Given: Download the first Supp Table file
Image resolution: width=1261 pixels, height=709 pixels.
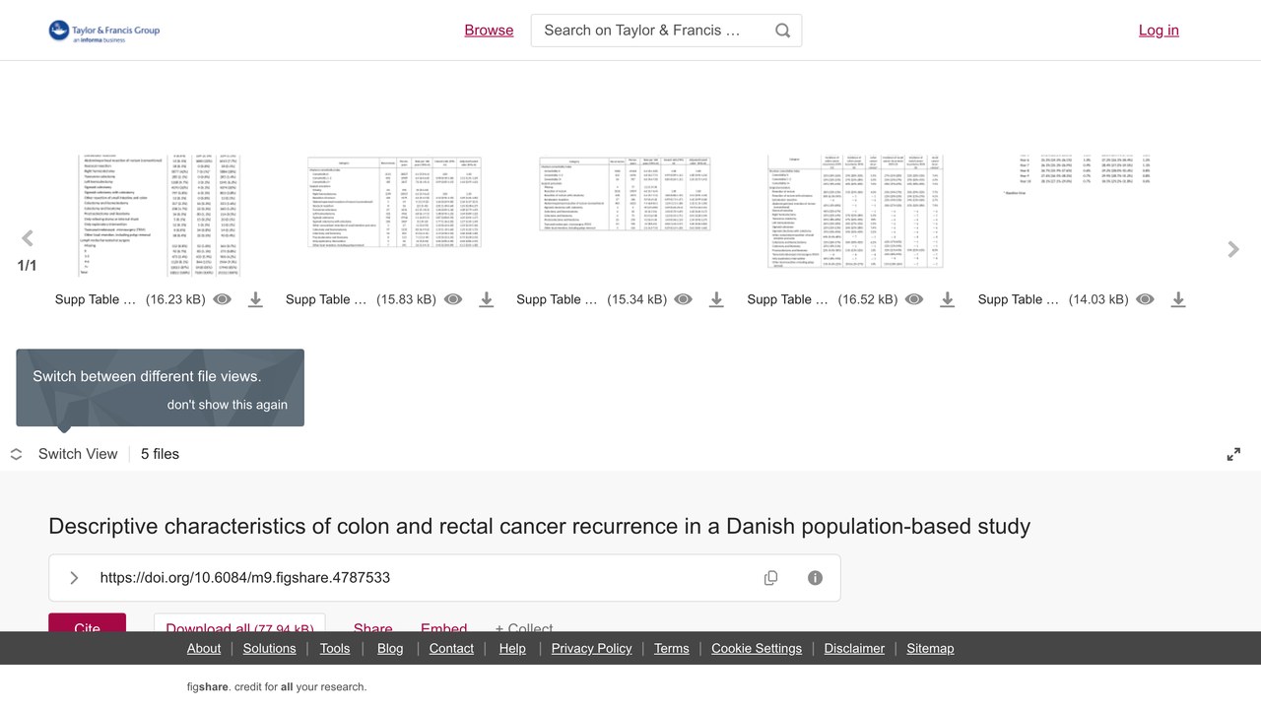Looking at the screenshot, I should pos(255,299).
